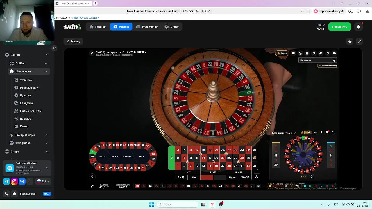372x209 pixels.
Task: Expand Быстрые игры section
Action: tap(46, 135)
